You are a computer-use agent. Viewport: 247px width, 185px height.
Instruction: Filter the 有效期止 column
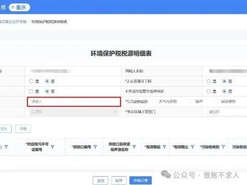192,146
